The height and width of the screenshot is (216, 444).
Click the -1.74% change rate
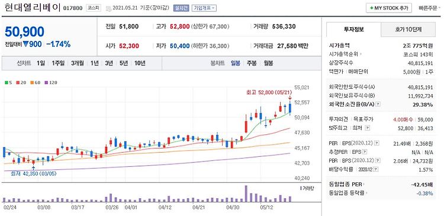[58, 44]
